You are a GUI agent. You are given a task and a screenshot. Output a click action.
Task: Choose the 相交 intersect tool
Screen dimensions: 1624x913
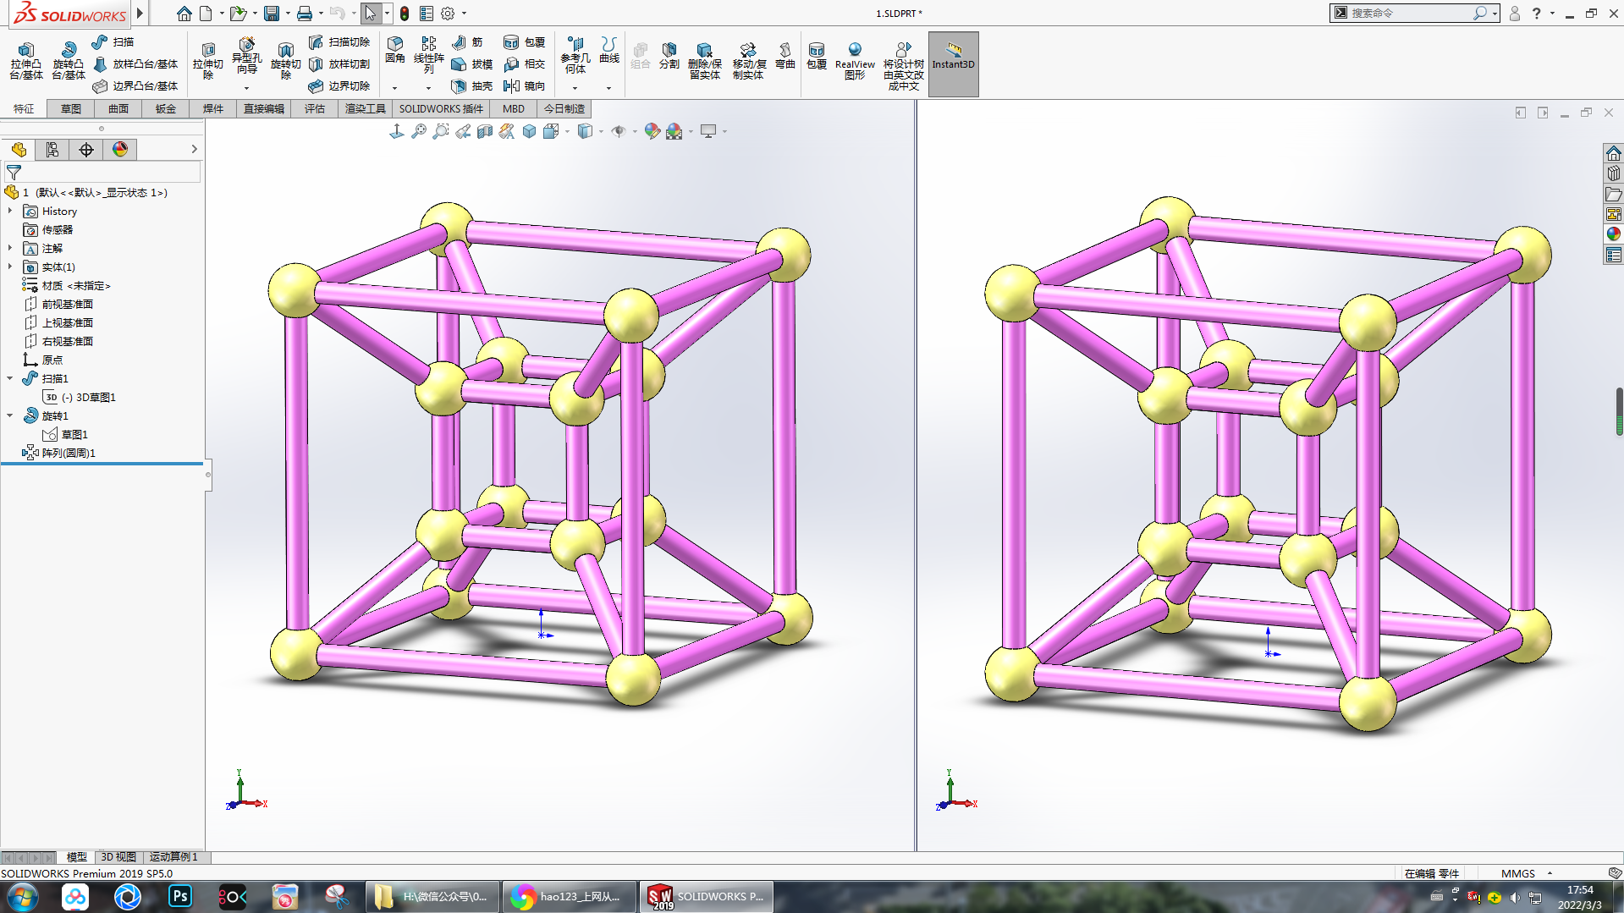(x=524, y=63)
